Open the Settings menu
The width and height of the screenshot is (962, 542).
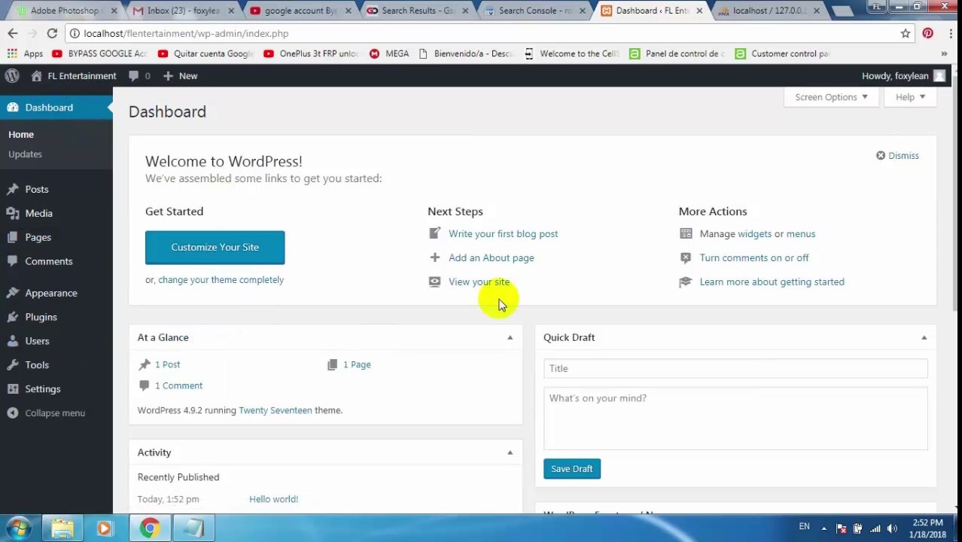point(42,390)
